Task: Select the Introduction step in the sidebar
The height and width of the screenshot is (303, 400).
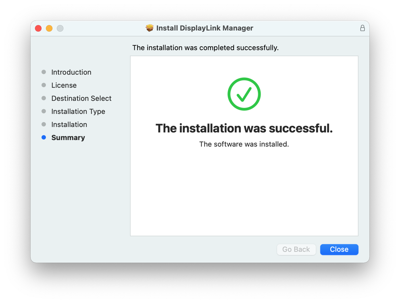Action: 71,72
